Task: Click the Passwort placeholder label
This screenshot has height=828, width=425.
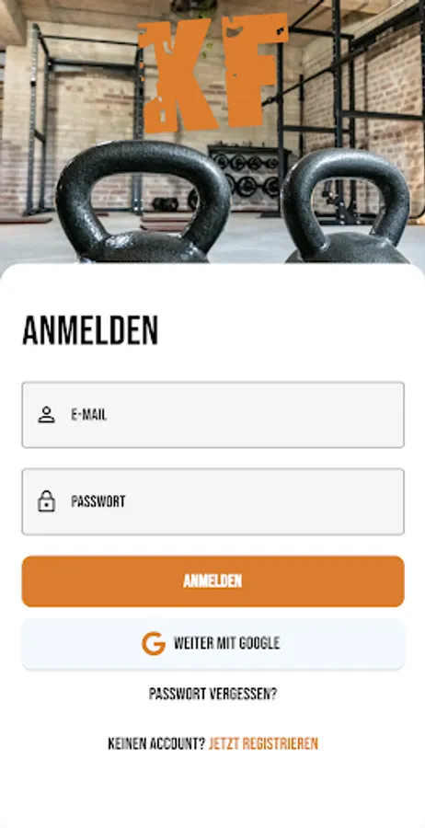Action: coord(98,501)
